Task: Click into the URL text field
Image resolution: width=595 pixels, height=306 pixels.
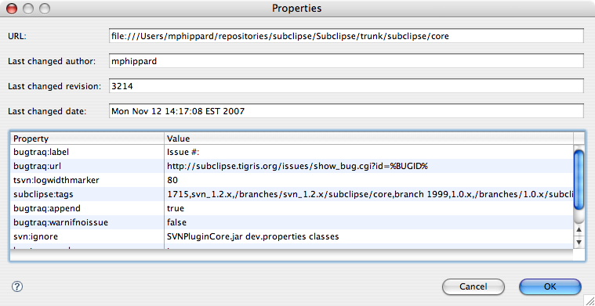Action: coord(346,36)
